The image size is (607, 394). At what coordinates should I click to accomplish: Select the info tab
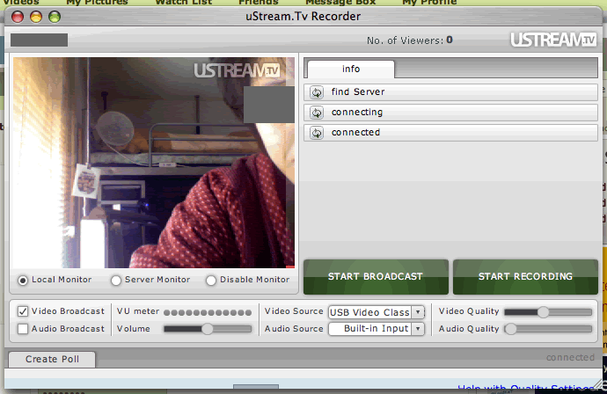pyautogui.click(x=350, y=69)
